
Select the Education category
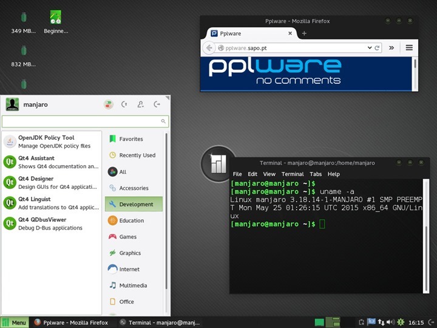tap(134, 220)
